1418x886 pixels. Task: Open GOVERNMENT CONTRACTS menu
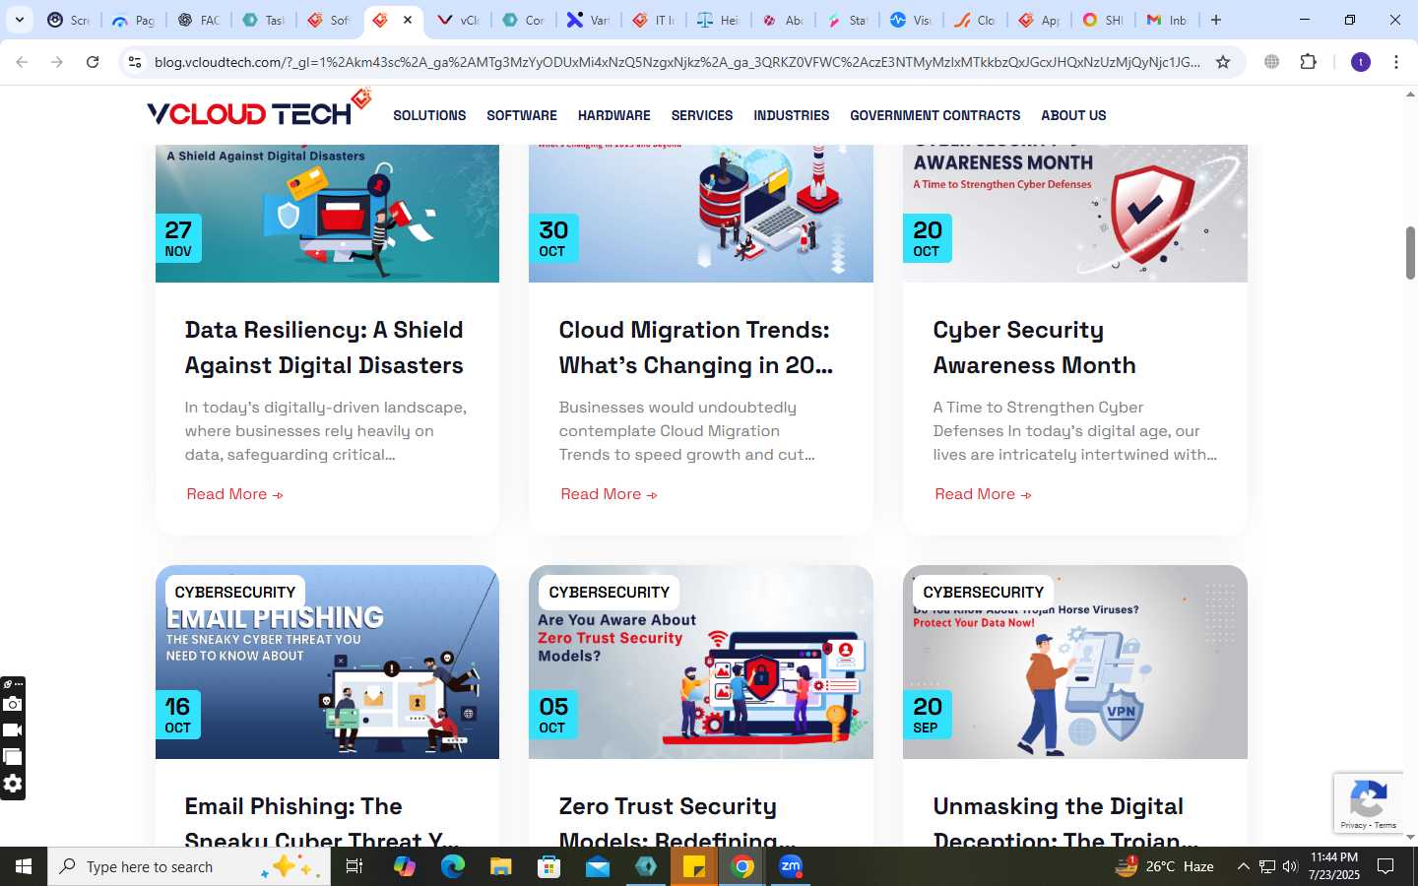point(935,115)
